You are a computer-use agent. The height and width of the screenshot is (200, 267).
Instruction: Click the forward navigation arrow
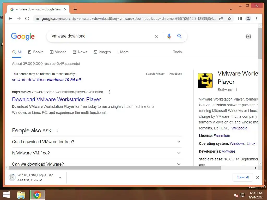(x=19, y=18)
